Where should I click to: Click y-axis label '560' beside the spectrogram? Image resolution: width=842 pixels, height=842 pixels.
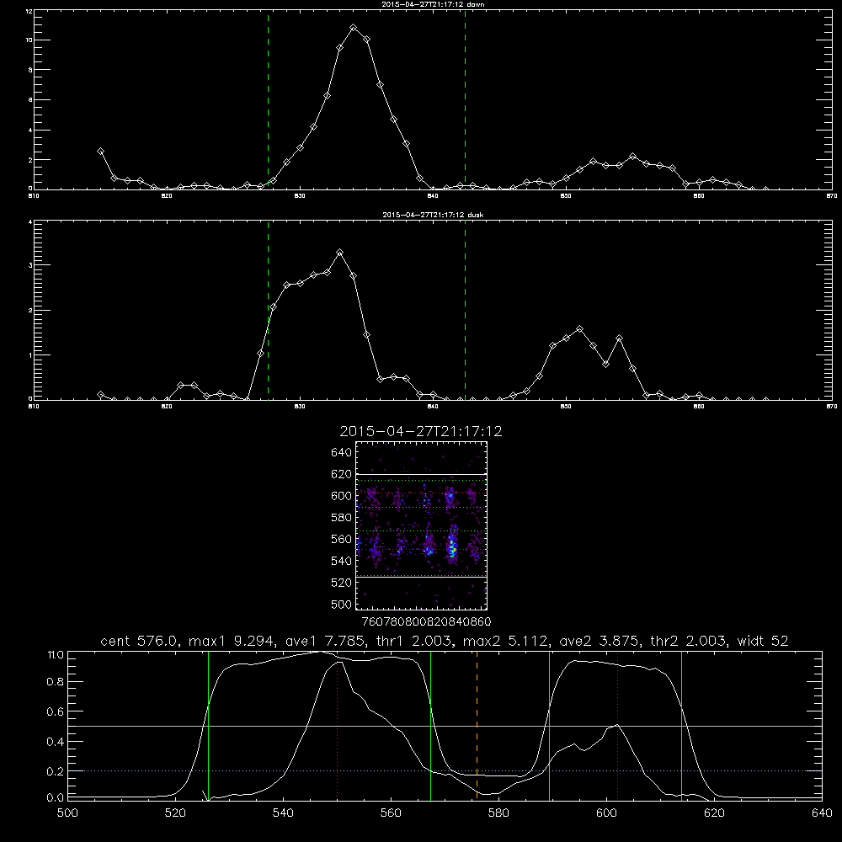point(342,539)
